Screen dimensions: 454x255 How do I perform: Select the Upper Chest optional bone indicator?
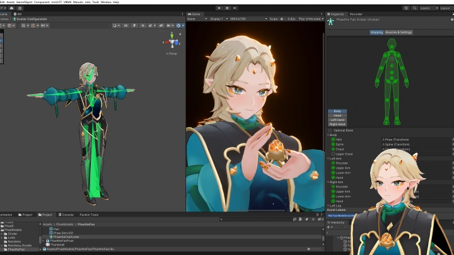click(x=333, y=154)
